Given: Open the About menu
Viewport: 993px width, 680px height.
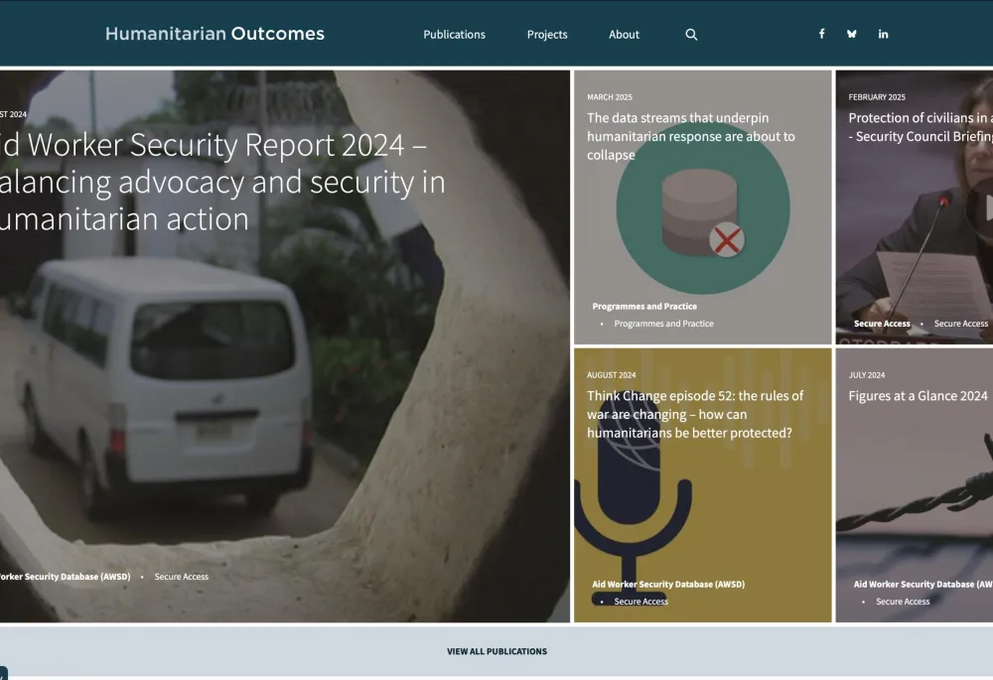Looking at the screenshot, I should pyautogui.click(x=624, y=35).
